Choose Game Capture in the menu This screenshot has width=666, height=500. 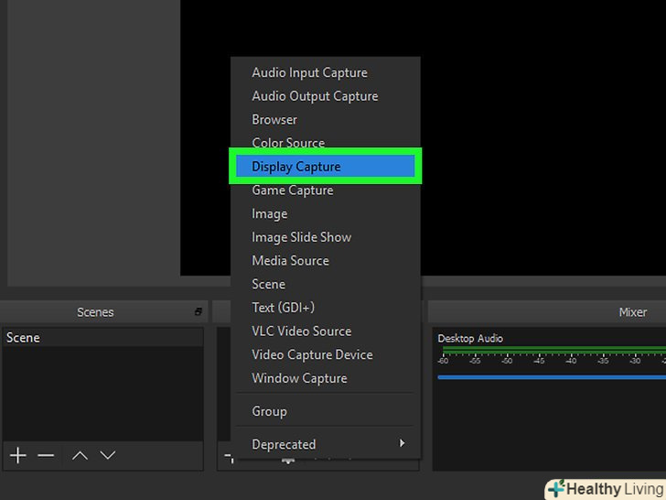(x=293, y=190)
